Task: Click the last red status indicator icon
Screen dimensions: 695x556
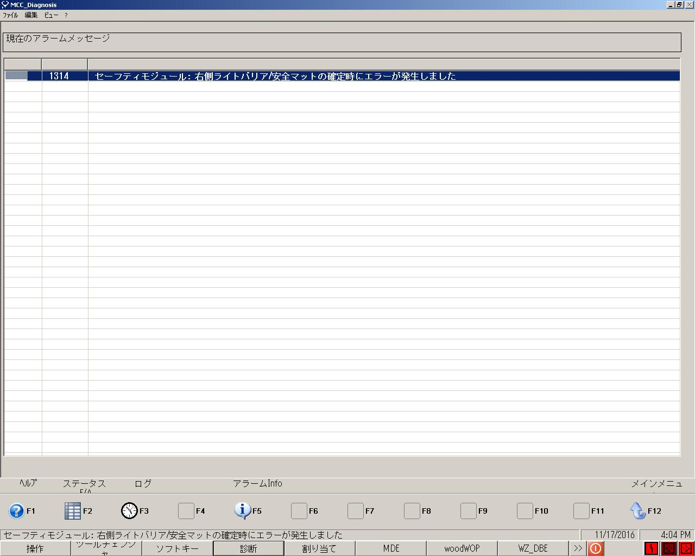Action: tap(686, 548)
